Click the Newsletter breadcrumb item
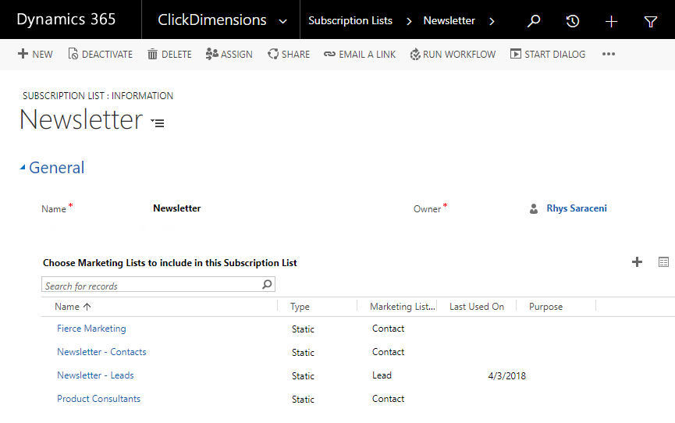The height and width of the screenshot is (423, 675). point(449,20)
